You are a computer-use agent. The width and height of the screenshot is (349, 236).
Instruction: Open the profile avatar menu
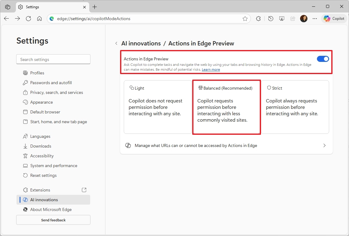tap(304, 19)
